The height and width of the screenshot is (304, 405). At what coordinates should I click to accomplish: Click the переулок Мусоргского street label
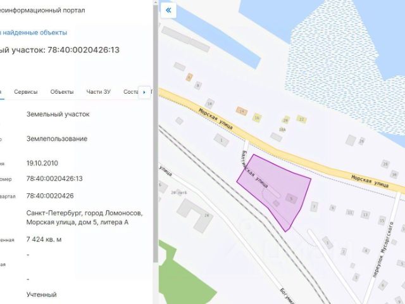click(383, 250)
